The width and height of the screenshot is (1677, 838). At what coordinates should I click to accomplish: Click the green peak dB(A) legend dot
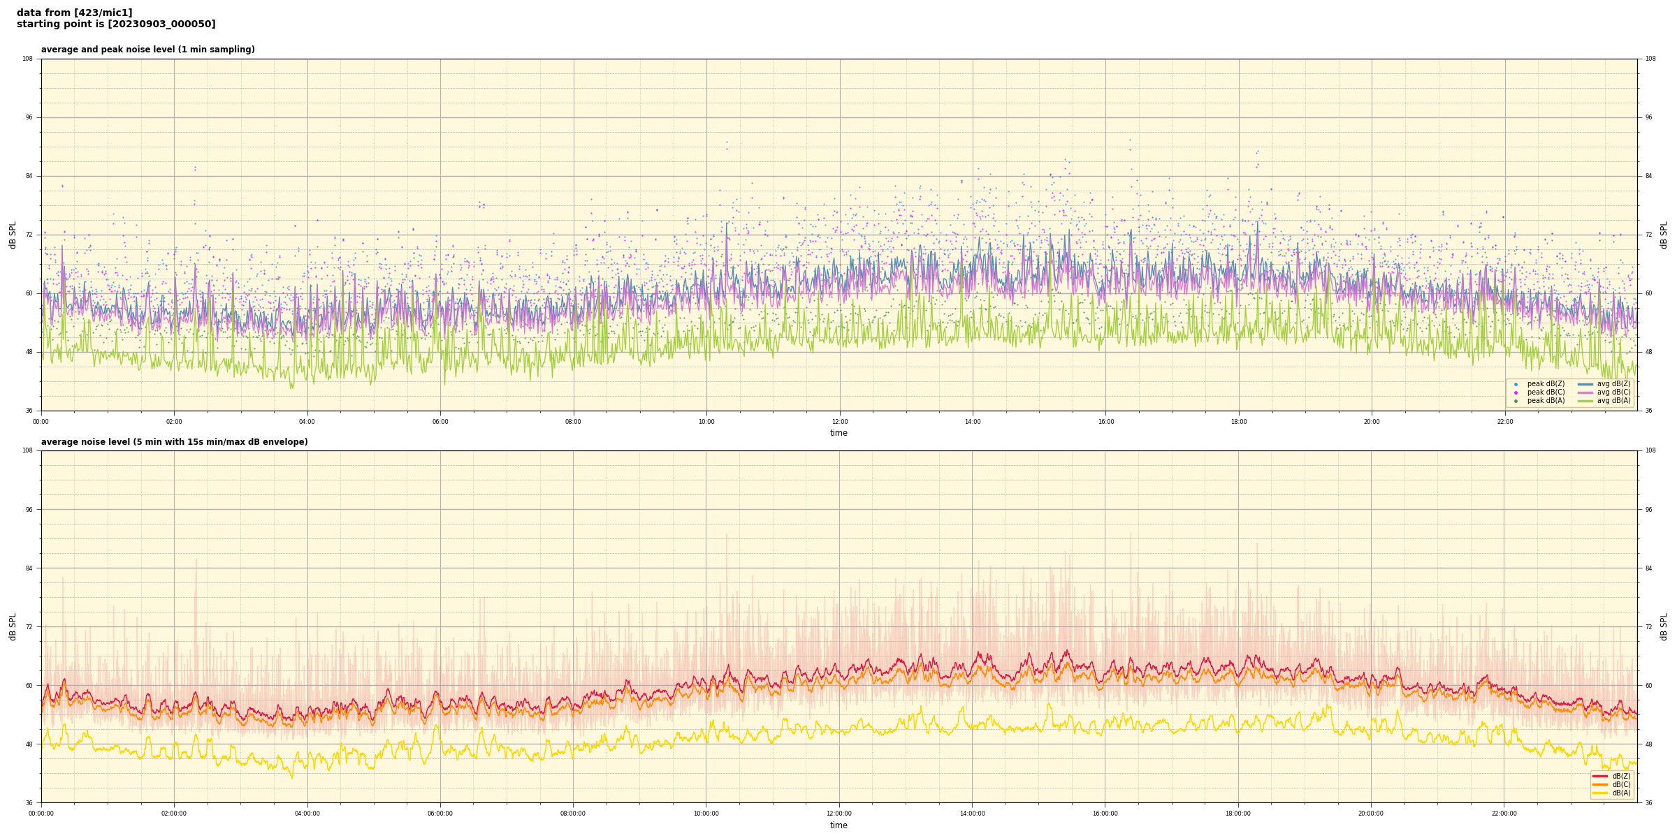pyautogui.click(x=1516, y=401)
